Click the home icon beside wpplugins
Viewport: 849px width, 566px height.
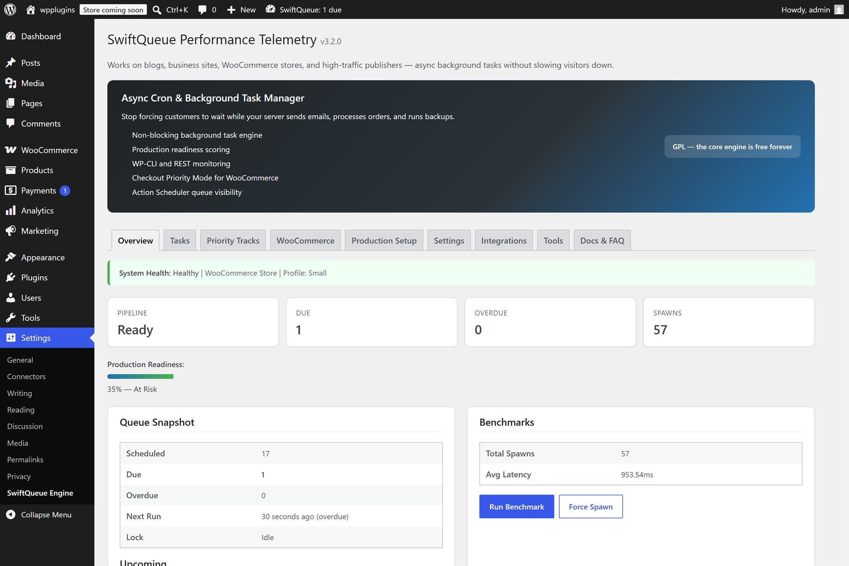[31, 9]
